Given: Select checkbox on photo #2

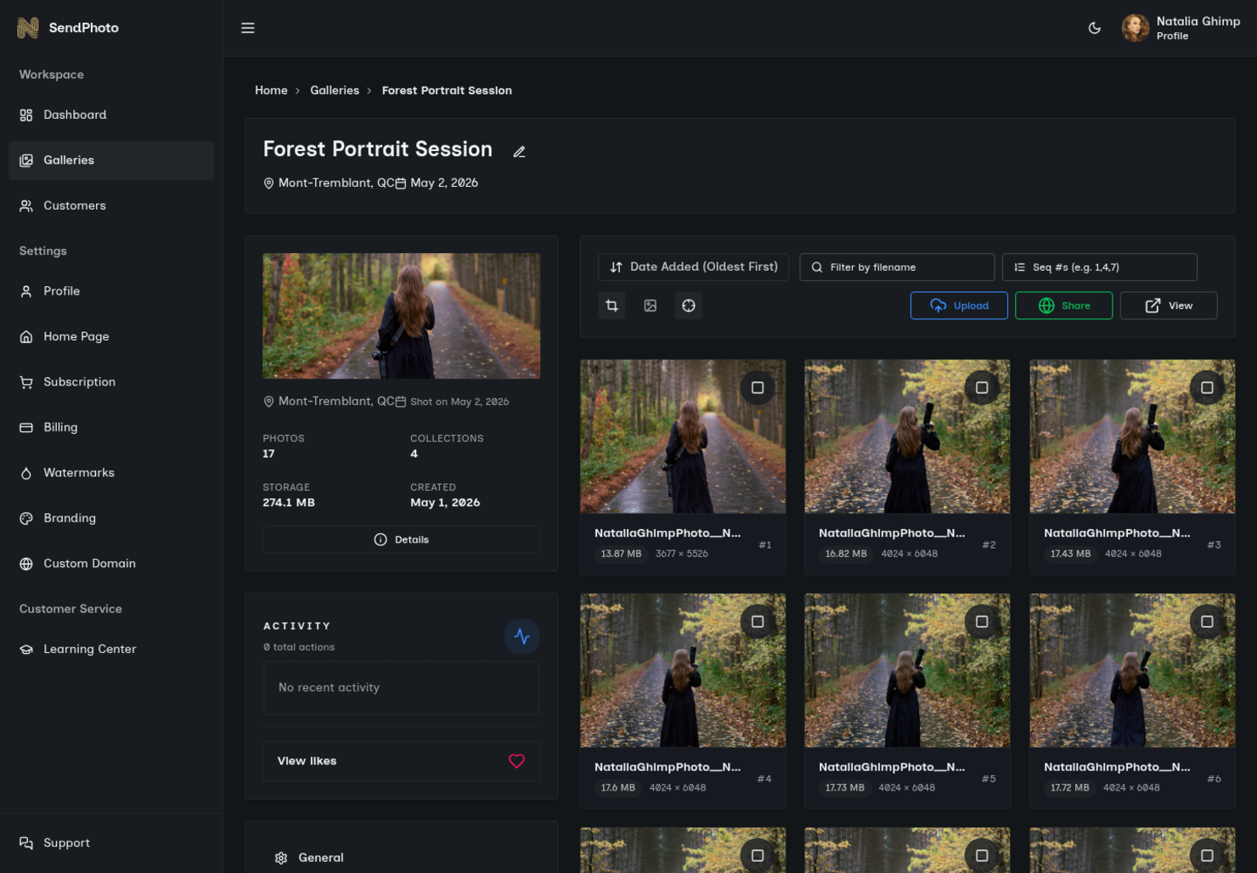Looking at the screenshot, I should [982, 388].
